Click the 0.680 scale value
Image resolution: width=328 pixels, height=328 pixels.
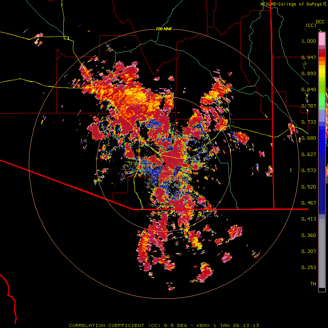pyautogui.click(x=309, y=138)
